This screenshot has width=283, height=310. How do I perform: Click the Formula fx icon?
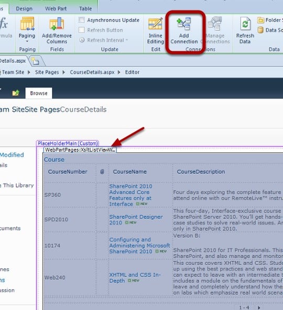coord(4,24)
